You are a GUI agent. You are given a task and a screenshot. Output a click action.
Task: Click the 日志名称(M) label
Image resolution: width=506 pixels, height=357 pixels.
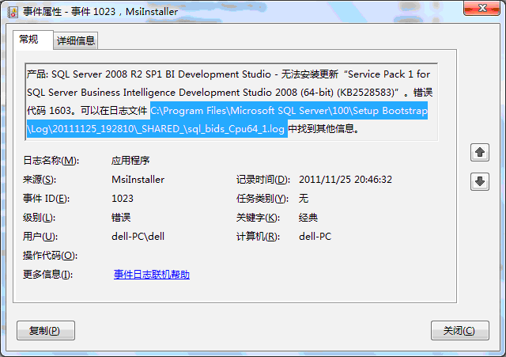(51, 161)
